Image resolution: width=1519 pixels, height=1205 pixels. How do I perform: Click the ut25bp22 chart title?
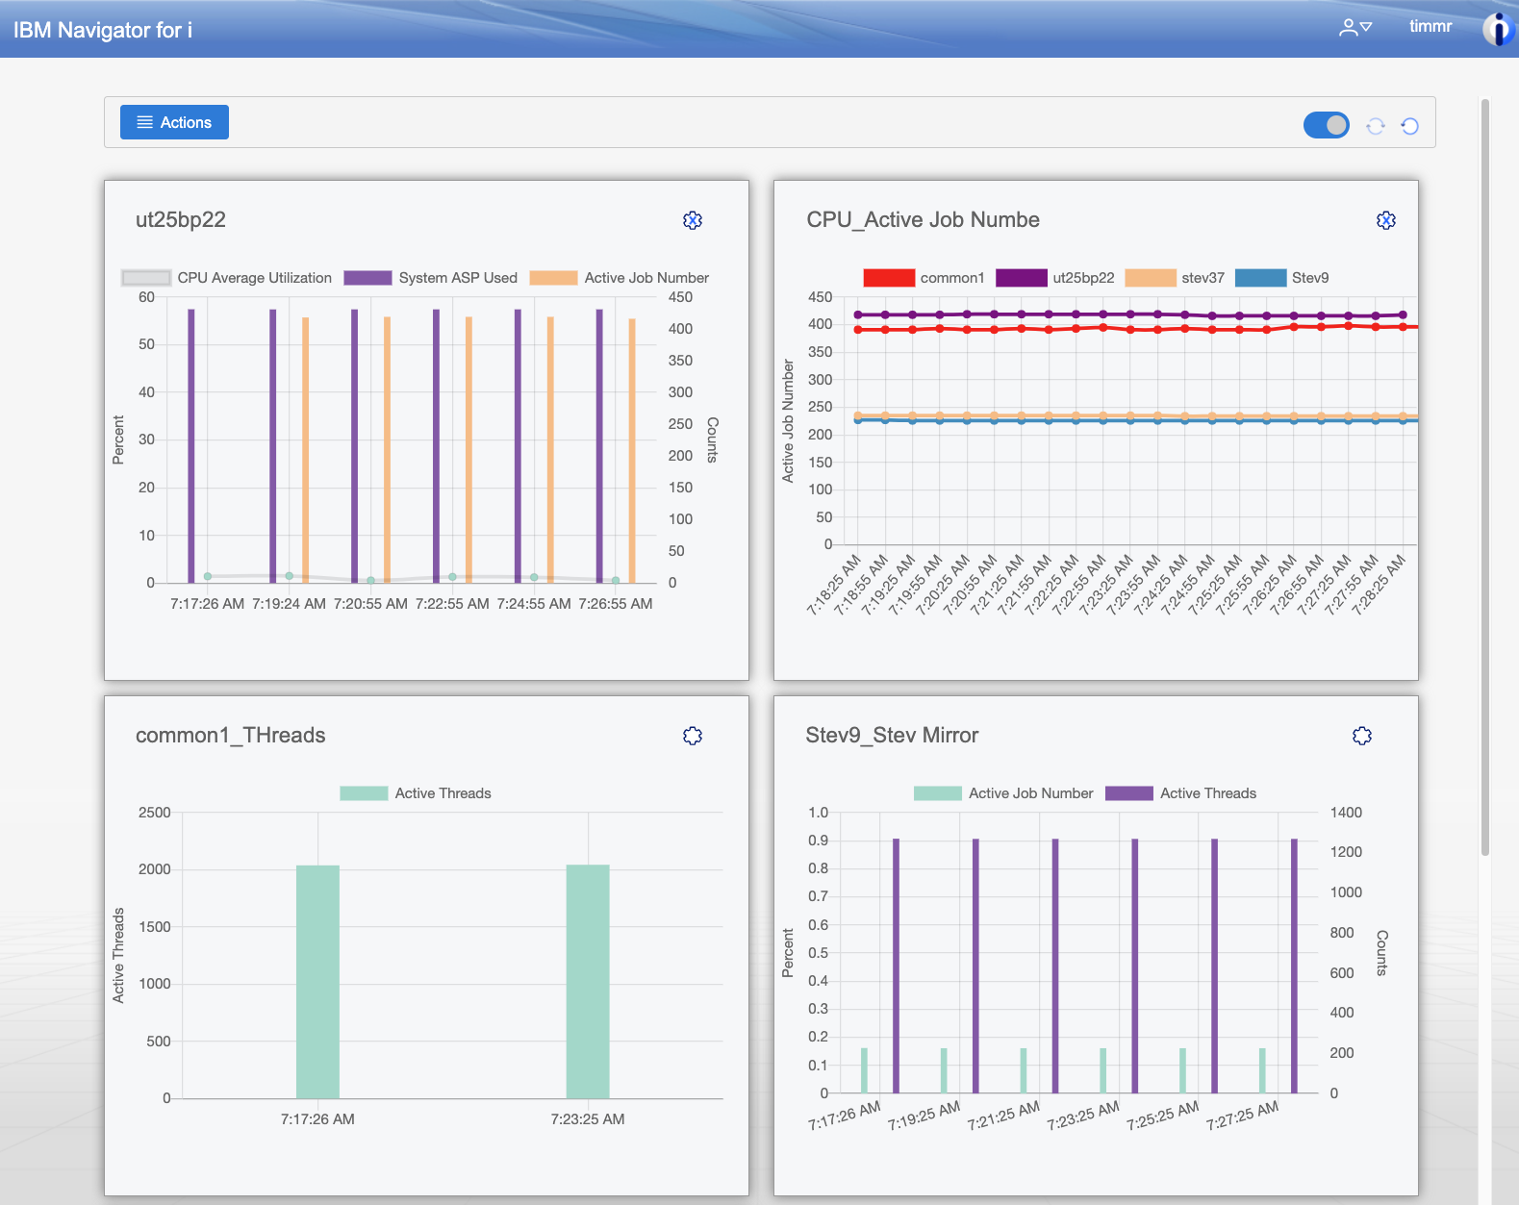click(x=181, y=219)
